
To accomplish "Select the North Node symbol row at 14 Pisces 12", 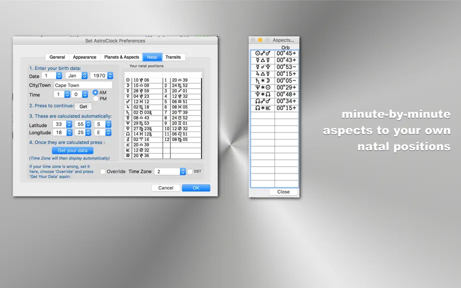I will click(143, 134).
